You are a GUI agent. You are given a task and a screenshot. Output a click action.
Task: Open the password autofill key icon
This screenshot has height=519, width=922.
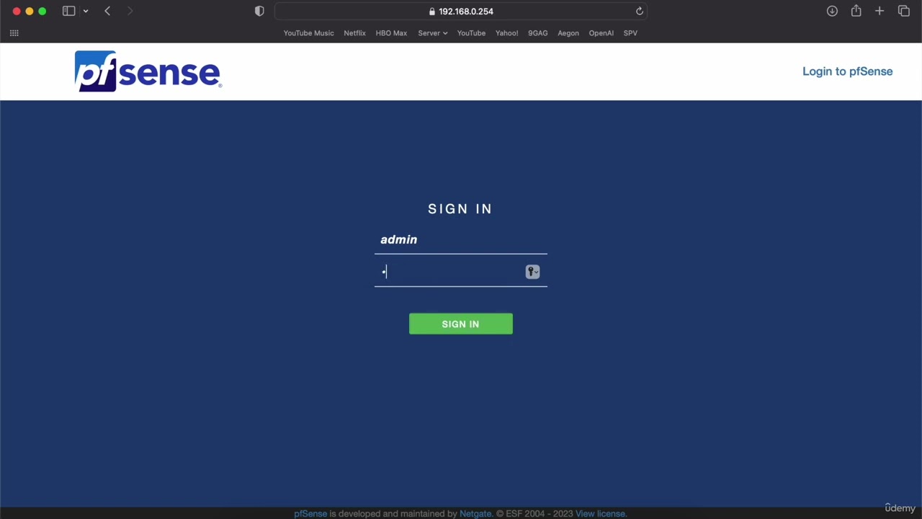click(x=532, y=272)
